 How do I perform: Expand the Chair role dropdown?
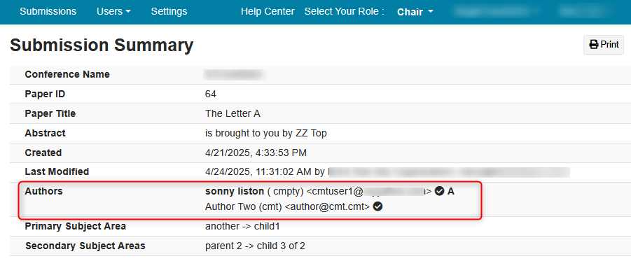coord(415,12)
